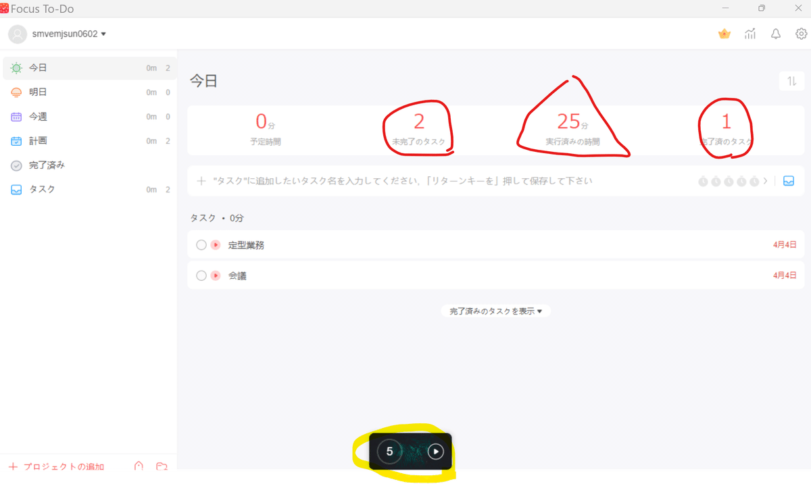The width and height of the screenshot is (811, 484).
Task: Mark 会議 task as complete
Action: (201, 275)
